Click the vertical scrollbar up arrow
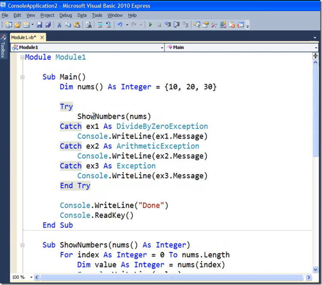The image size is (322, 285). 316,63
